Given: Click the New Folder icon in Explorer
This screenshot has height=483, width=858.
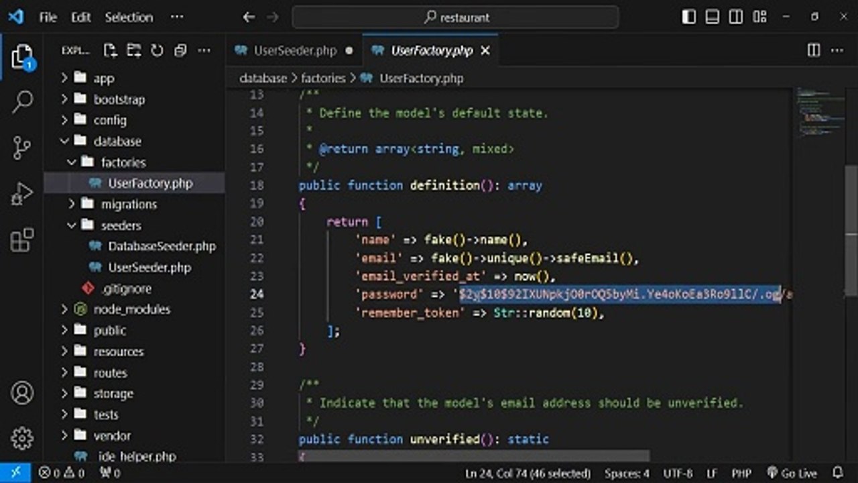Looking at the screenshot, I should point(133,50).
